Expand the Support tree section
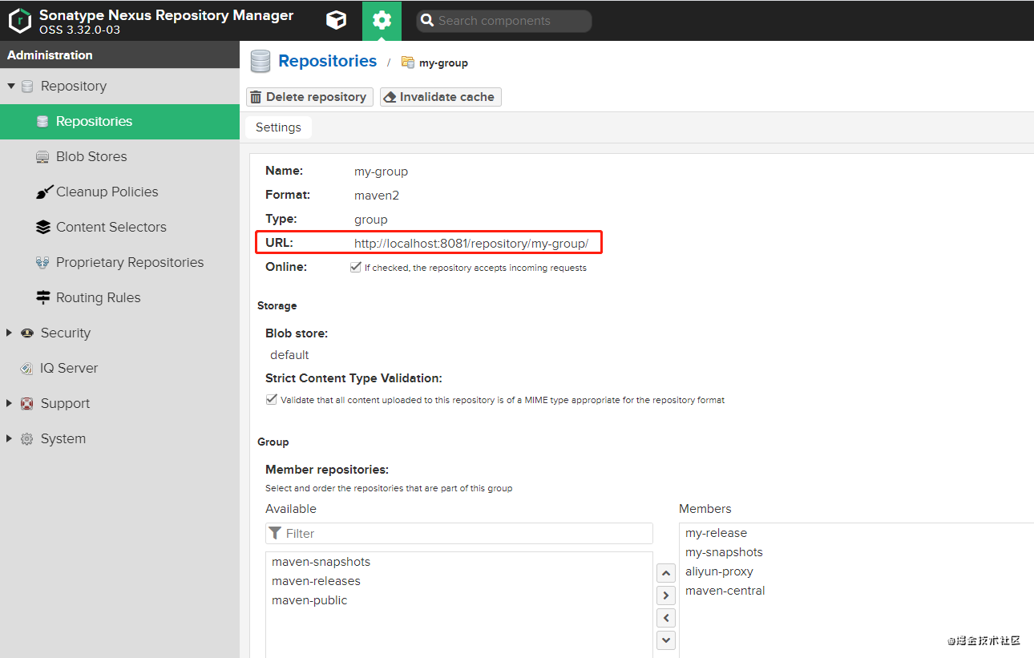The image size is (1034, 658). (x=10, y=404)
